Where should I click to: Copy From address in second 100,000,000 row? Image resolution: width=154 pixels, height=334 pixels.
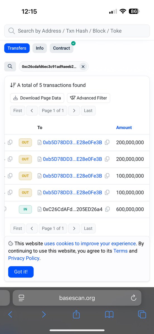(10, 192)
